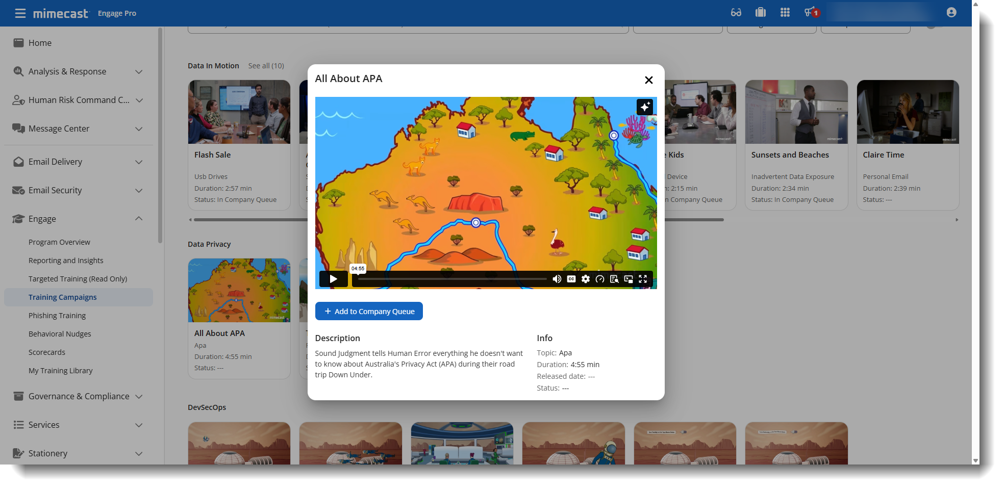
Task: Open video settings gear
Action: click(586, 279)
